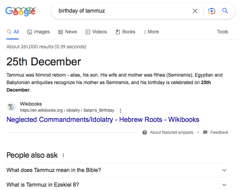Clear the search box with the X icon

tap(195, 11)
